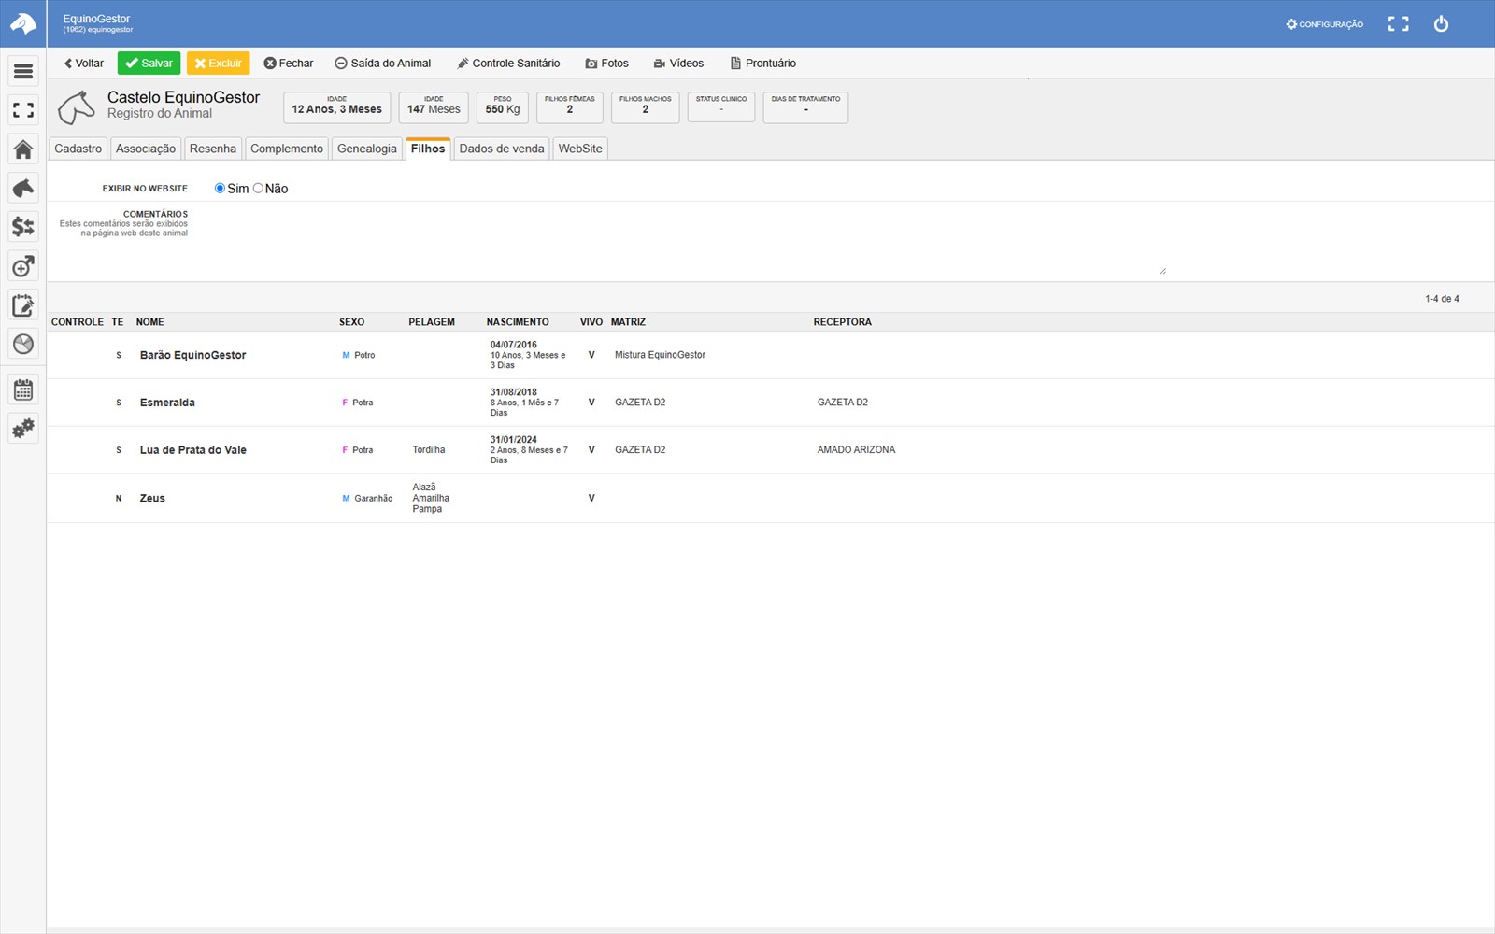
Task: Open the reproduction gender symbol icon
Action: (23, 266)
